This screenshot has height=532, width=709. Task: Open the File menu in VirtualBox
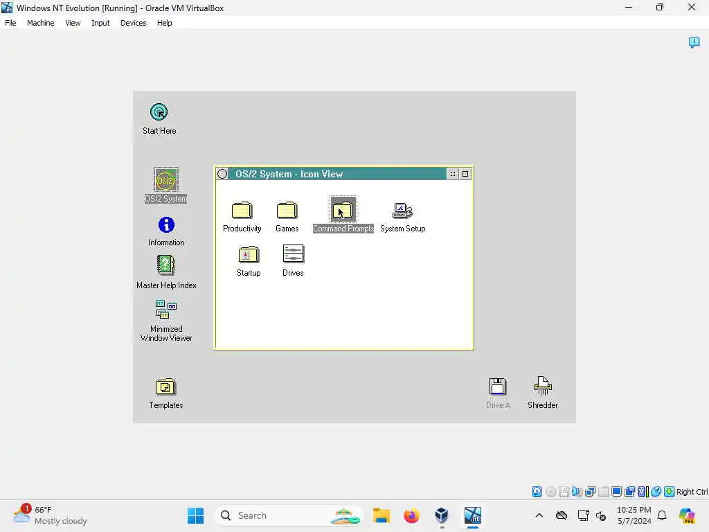(10, 23)
